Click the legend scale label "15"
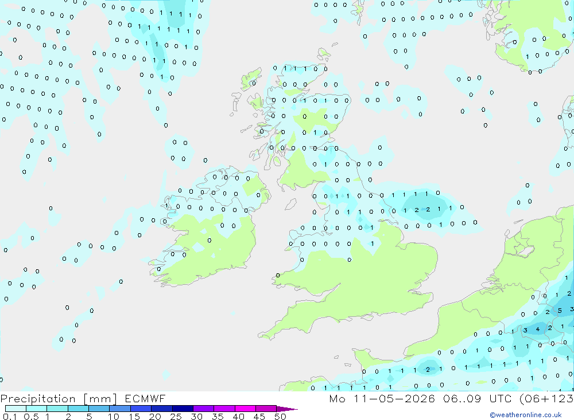Screen dimensions: 574x420 click(134, 417)
